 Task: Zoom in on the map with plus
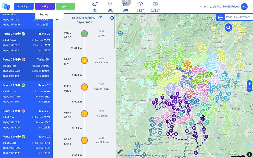coord(250,84)
